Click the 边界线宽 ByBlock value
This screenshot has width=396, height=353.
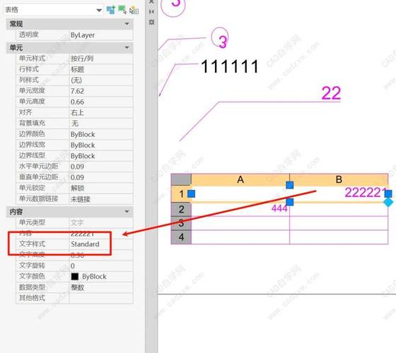coord(100,145)
